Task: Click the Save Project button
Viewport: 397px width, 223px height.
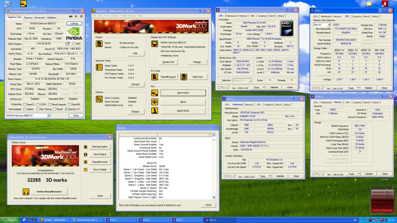Action: (x=100, y=154)
